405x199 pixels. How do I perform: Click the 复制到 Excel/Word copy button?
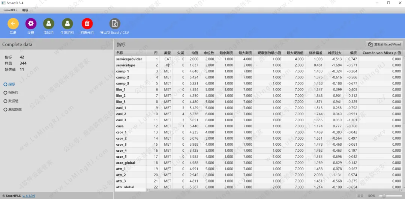(x=384, y=44)
